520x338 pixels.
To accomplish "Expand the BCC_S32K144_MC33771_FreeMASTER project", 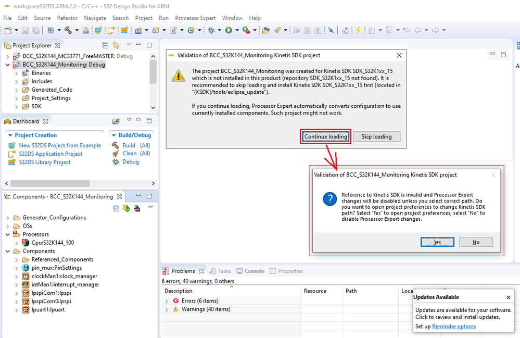I will [8, 56].
